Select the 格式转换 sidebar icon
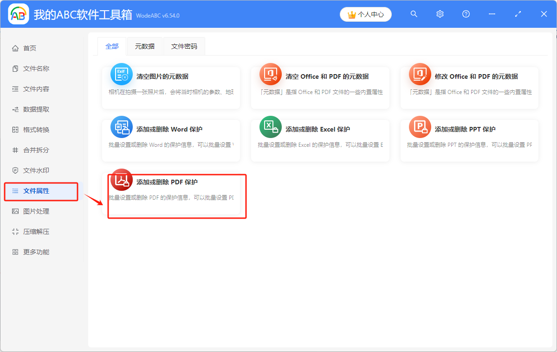The height and width of the screenshot is (352, 557). (x=15, y=130)
